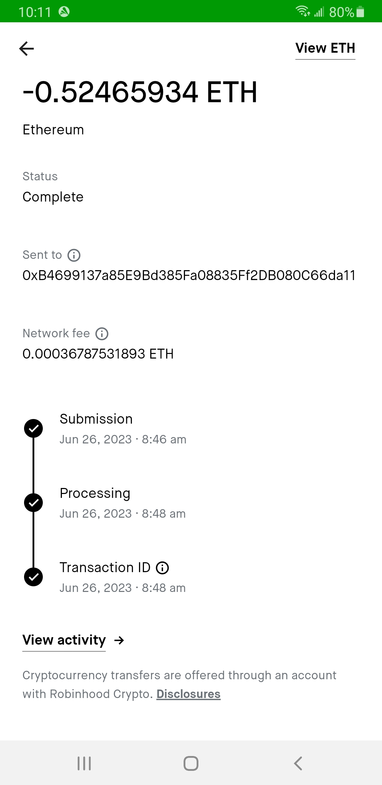382x785 pixels.
Task: Open View activity link
Action: (64, 640)
